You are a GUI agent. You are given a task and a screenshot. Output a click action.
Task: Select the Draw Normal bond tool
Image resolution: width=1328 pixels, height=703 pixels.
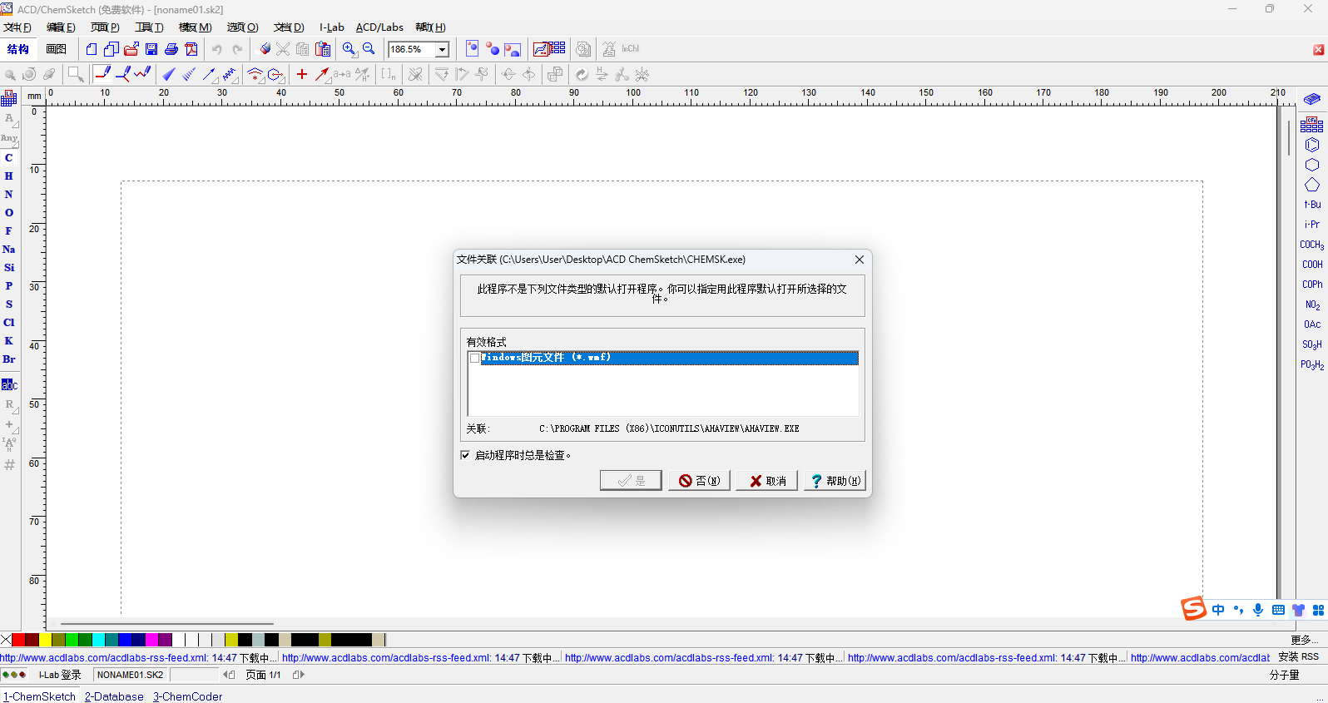pos(102,74)
